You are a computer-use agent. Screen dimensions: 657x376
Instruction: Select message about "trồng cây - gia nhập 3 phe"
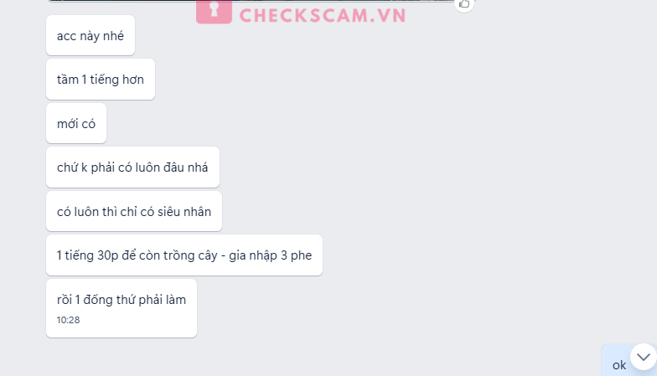(184, 255)
